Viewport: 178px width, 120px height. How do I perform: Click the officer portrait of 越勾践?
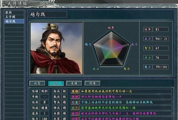(56, 48)
